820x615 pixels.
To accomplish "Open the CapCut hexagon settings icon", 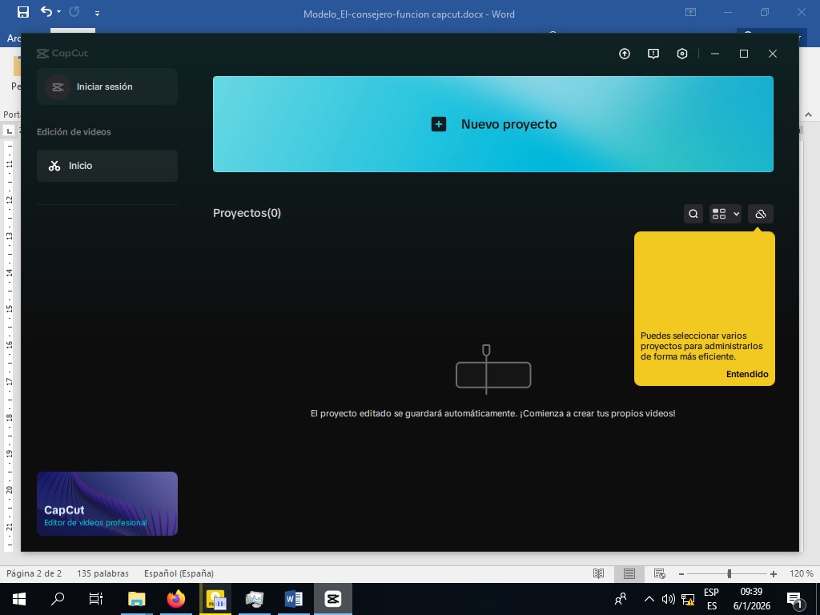I will [682, 54].
